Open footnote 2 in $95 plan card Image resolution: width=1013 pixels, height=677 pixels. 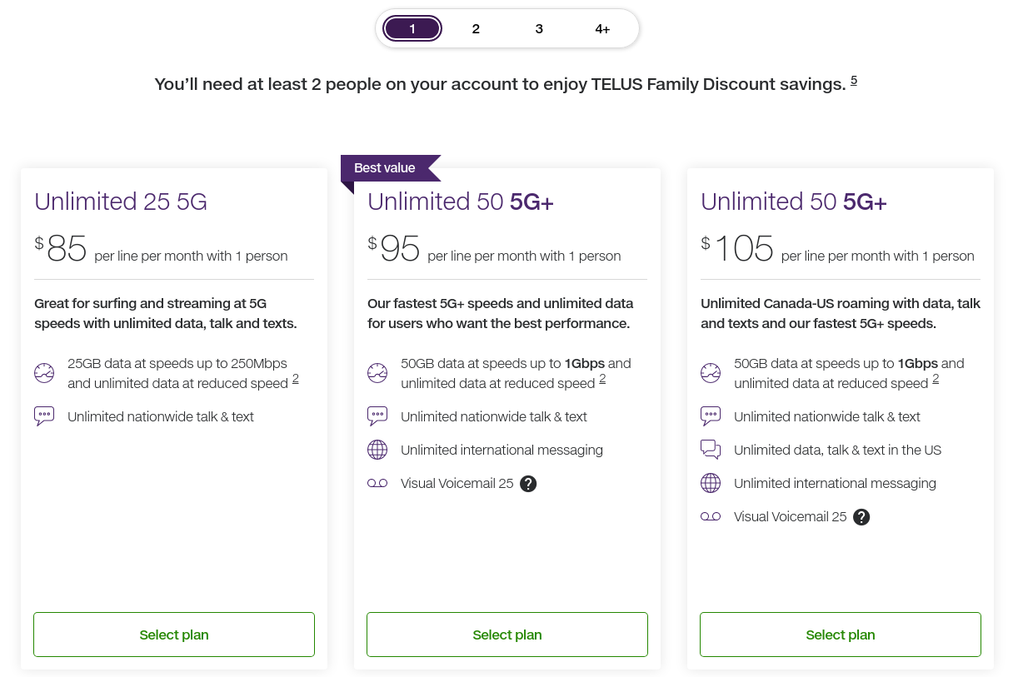pos(602,380)
